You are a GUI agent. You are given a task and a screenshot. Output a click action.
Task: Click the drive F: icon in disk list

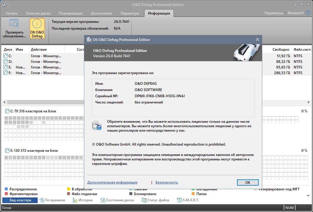click(x=5, y=73)
